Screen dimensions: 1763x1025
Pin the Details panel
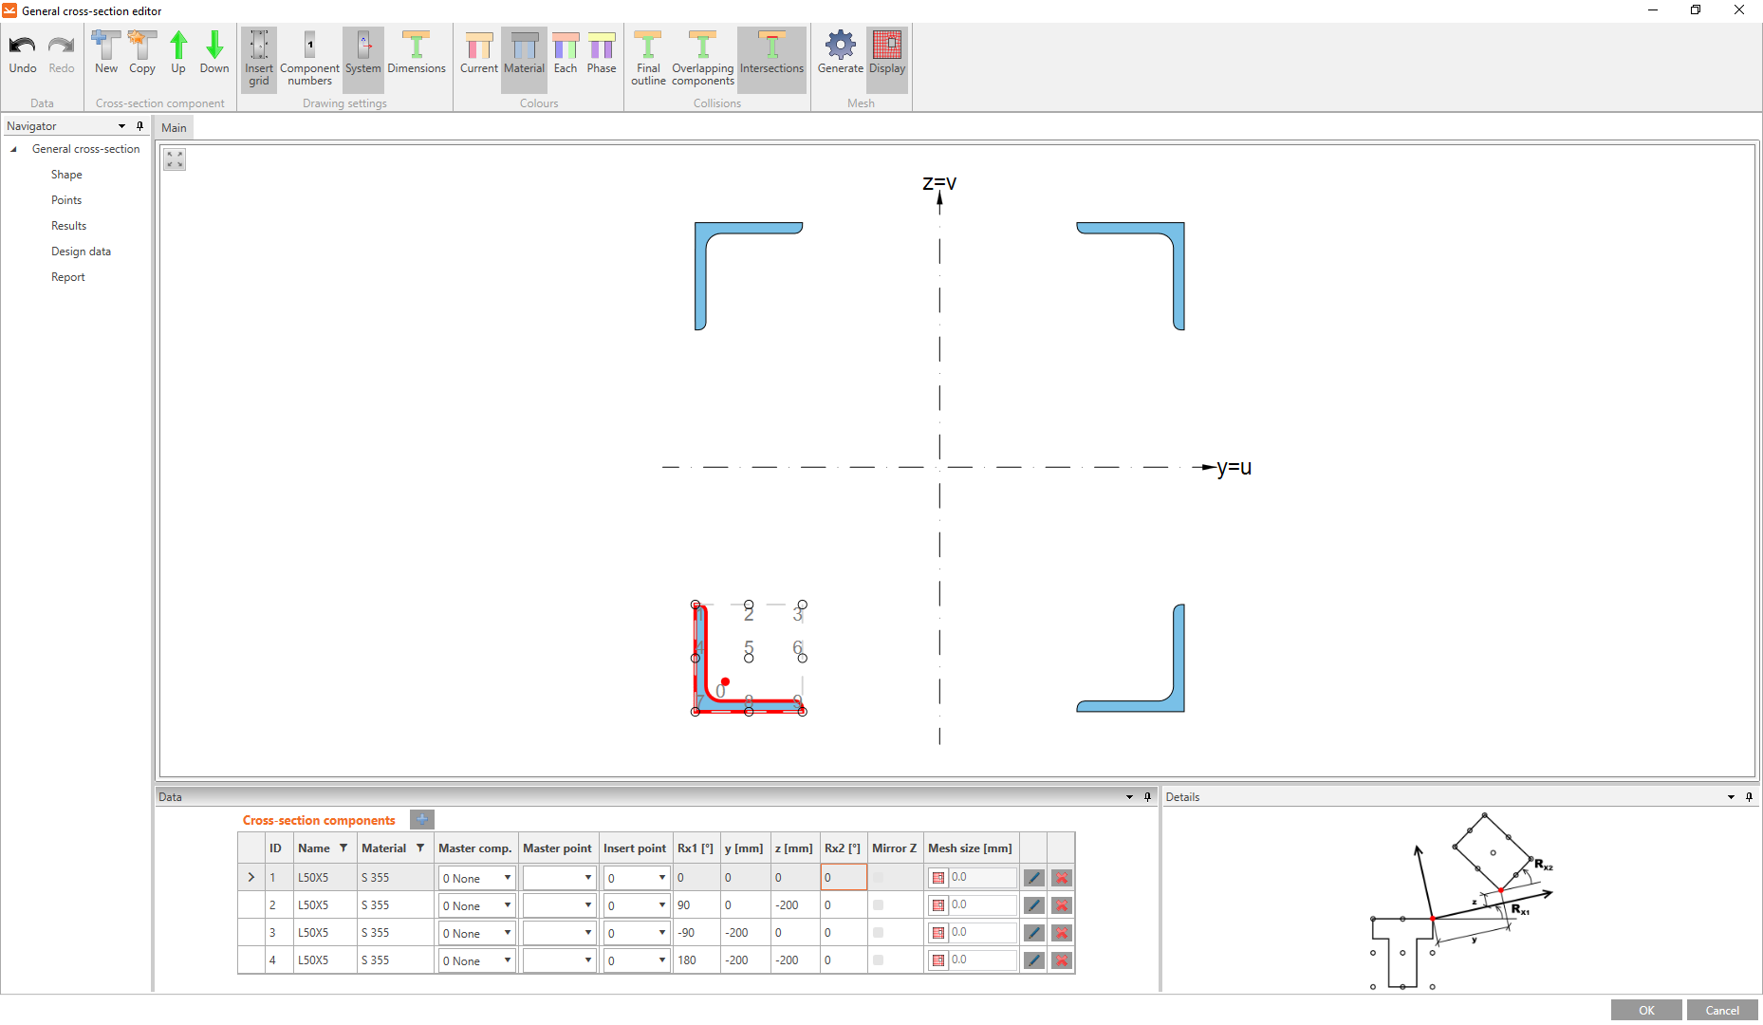1750,797
